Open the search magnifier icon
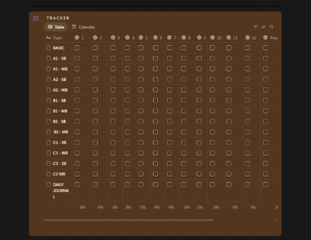Screen dimensions: 311x240 point(272,27)
